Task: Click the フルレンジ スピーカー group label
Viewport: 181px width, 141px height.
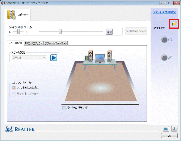Action: click(22, 83)
